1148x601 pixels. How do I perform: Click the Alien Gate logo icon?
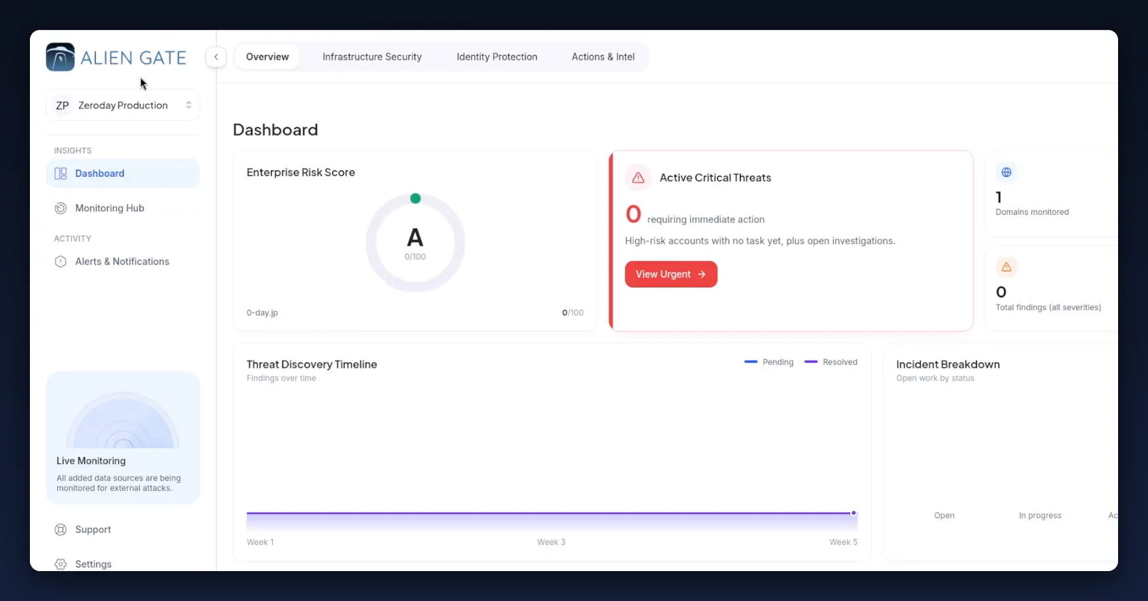60,57
